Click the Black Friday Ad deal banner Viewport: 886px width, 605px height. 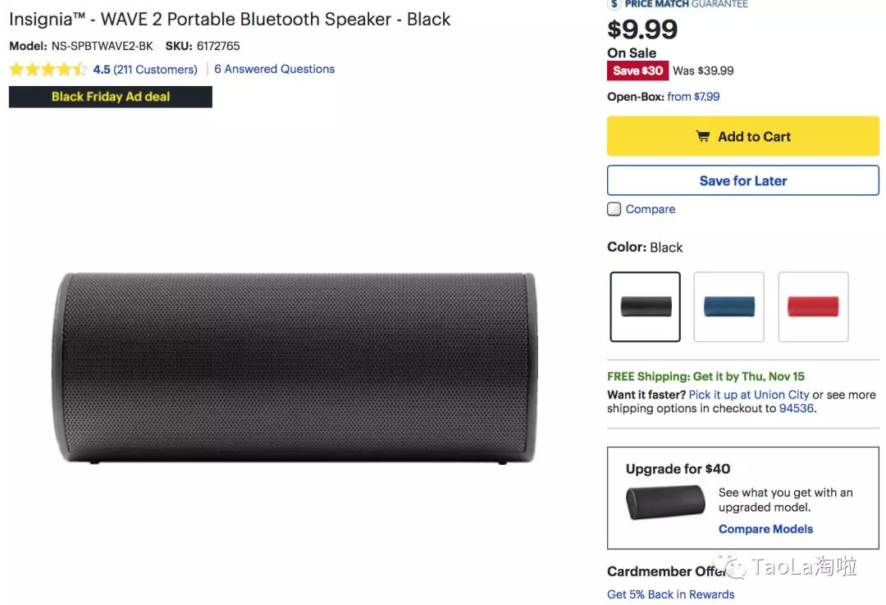(x=111, y=97)
